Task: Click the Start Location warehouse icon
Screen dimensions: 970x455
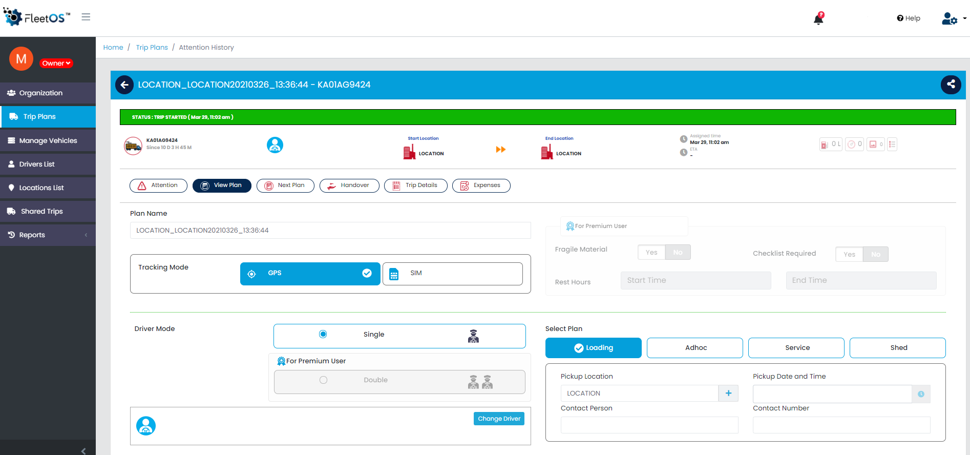Action: click(409, 152)
